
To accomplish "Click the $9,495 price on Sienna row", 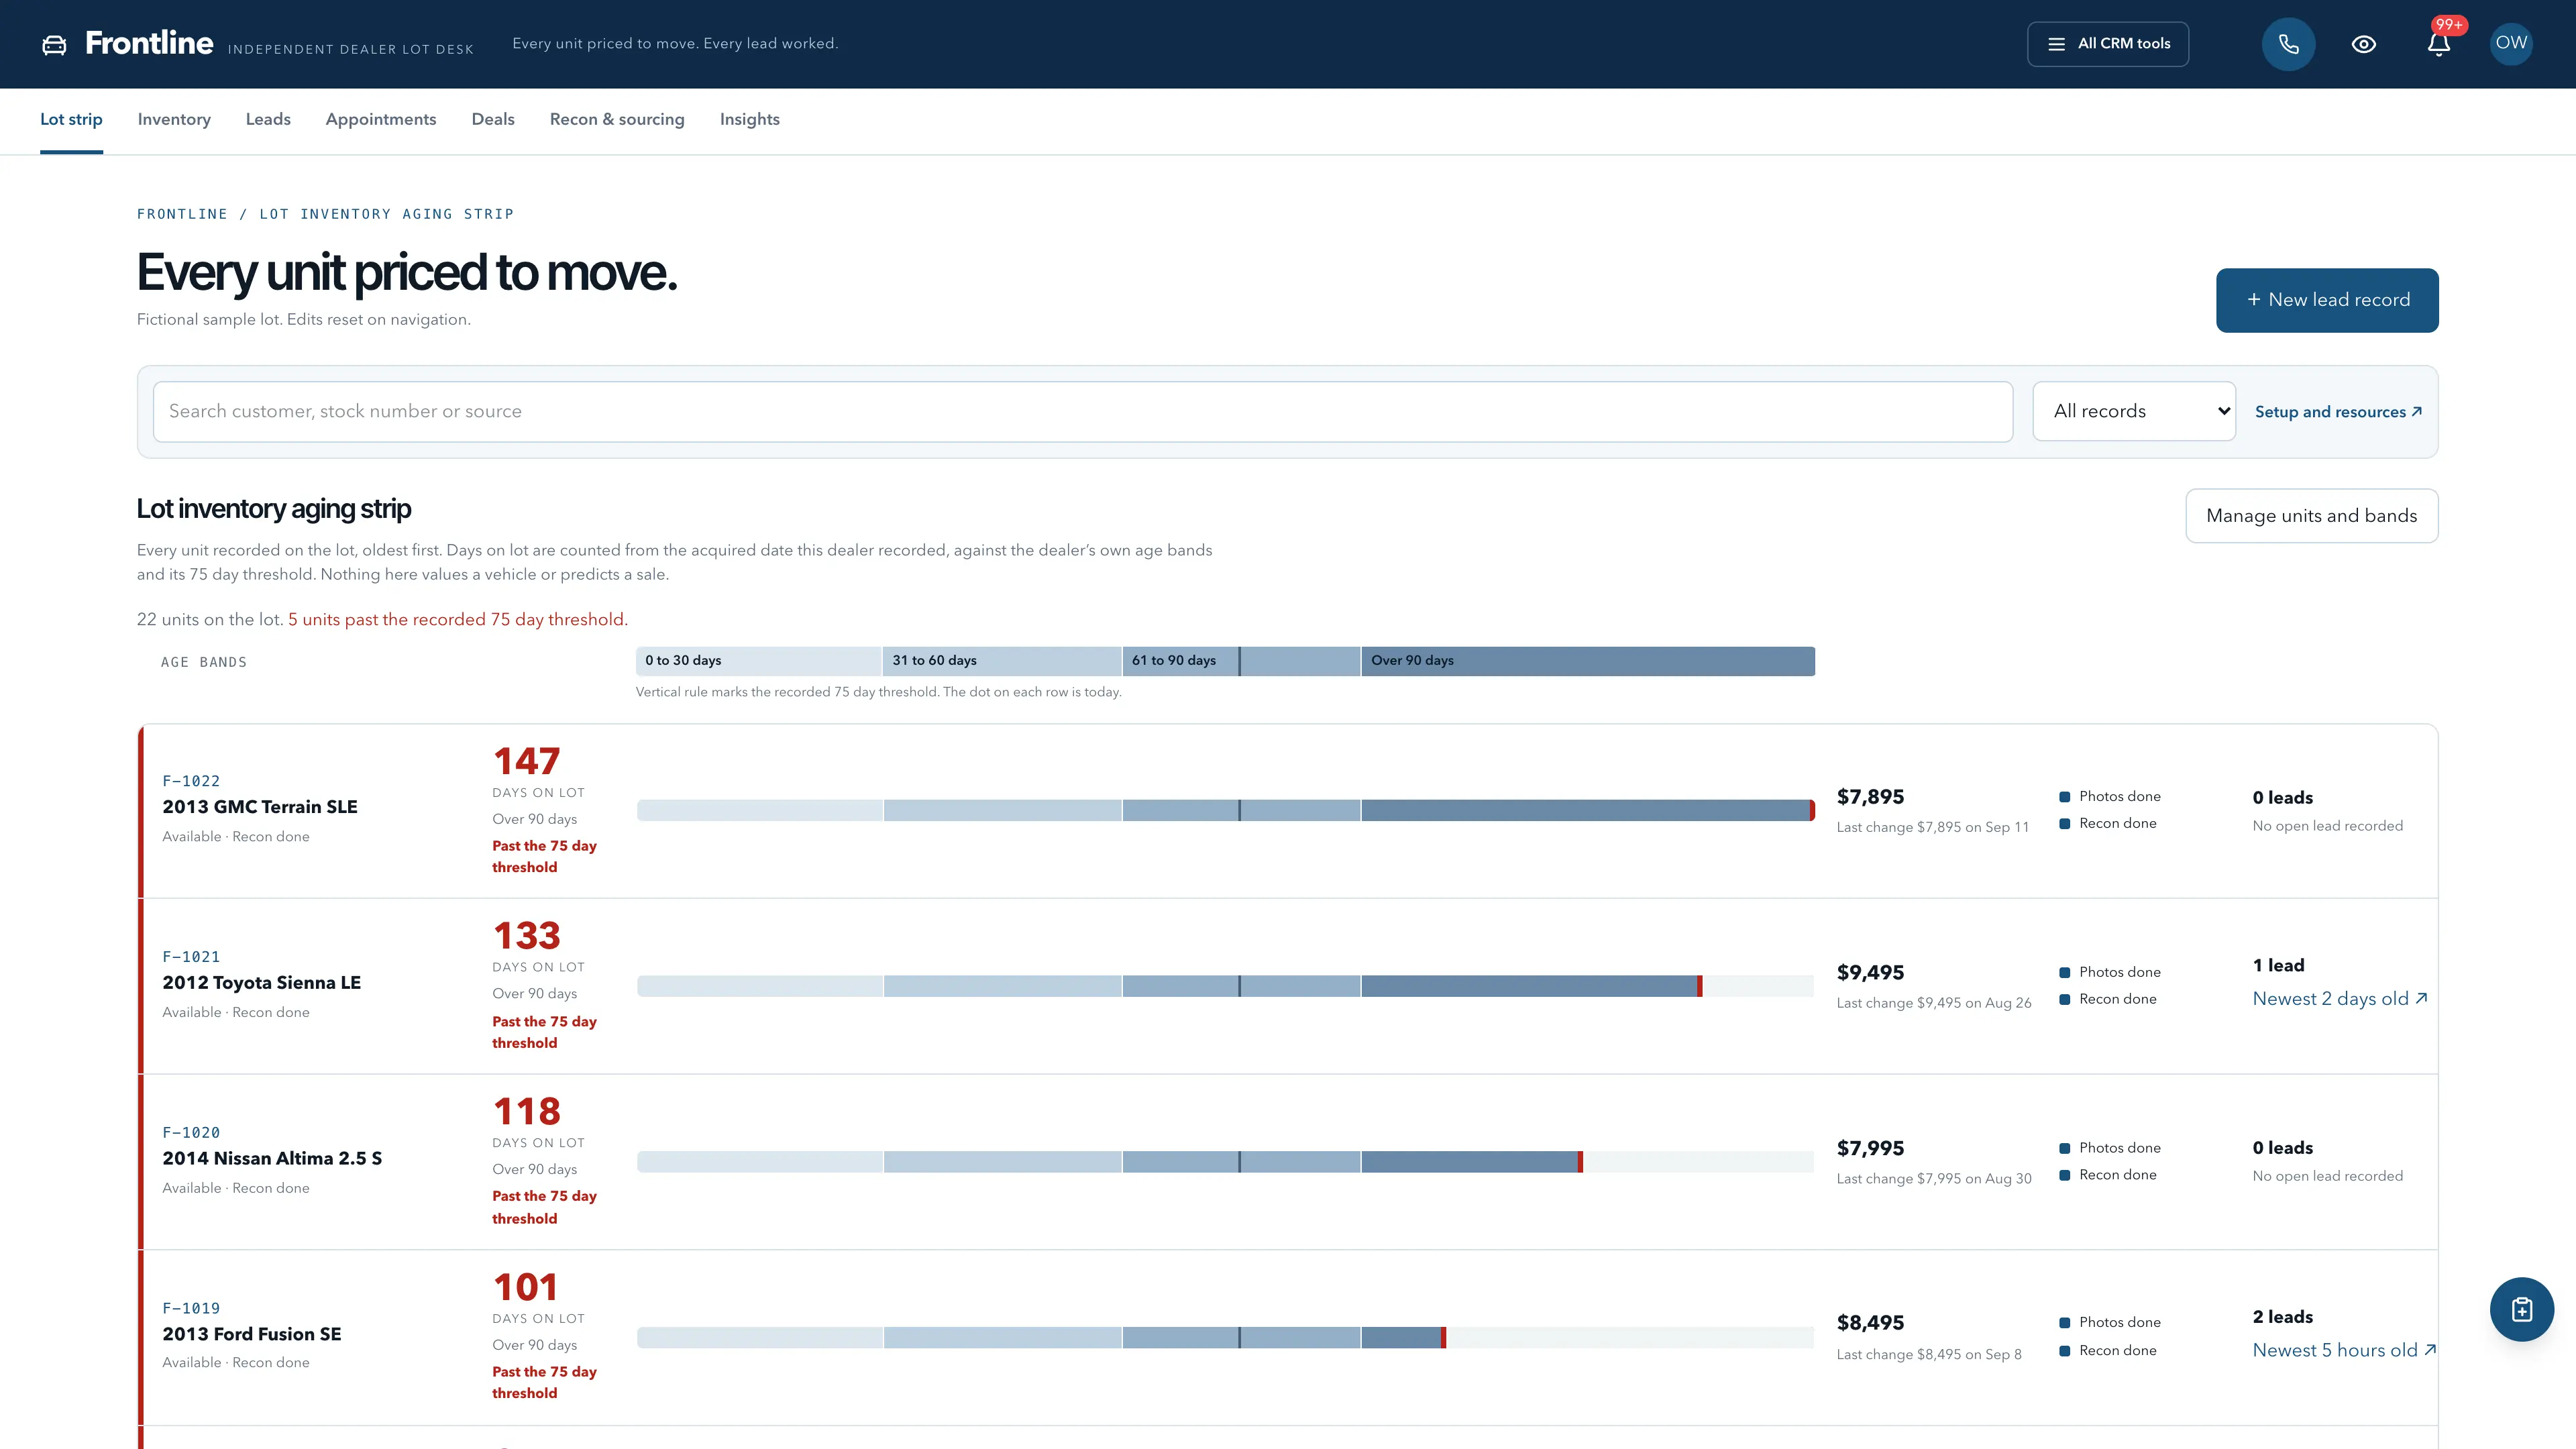I will [x=1870, y=973].
